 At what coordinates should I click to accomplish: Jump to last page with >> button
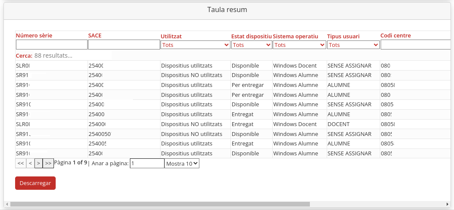48,164
